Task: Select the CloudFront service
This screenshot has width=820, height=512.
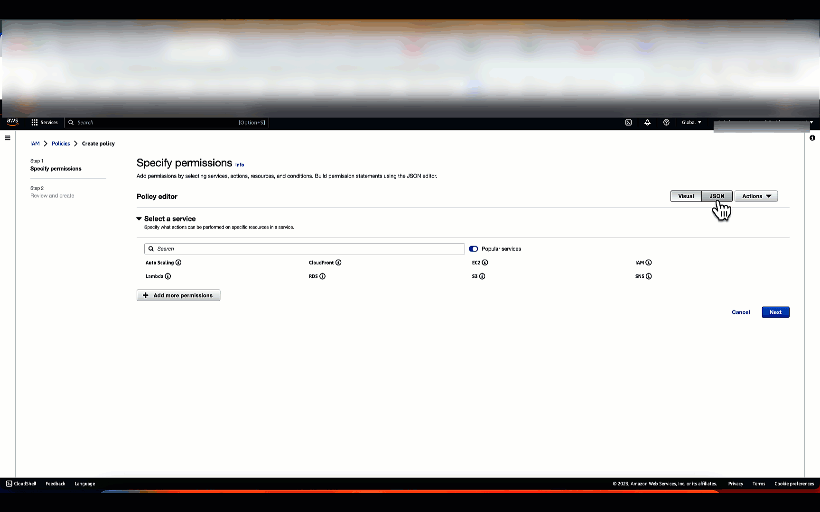Action: tap(321, 263)
